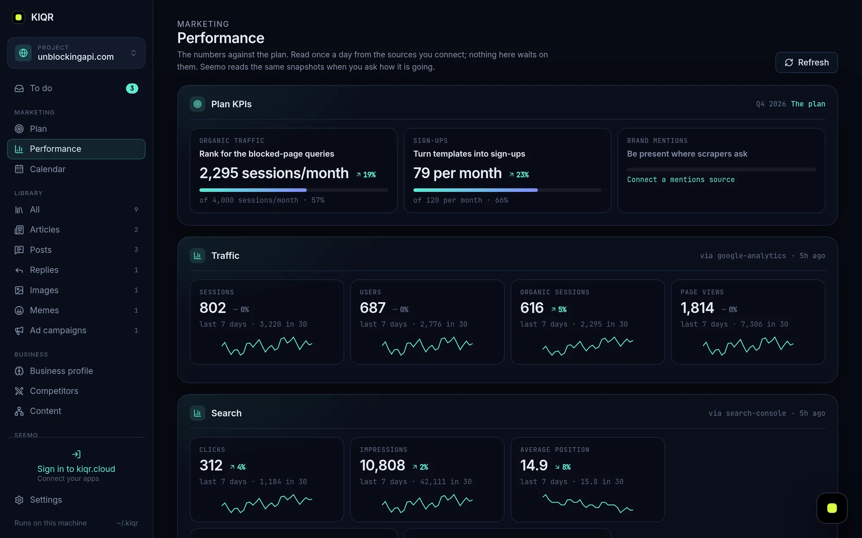Click the Plan target icon in sidebar

19,129
